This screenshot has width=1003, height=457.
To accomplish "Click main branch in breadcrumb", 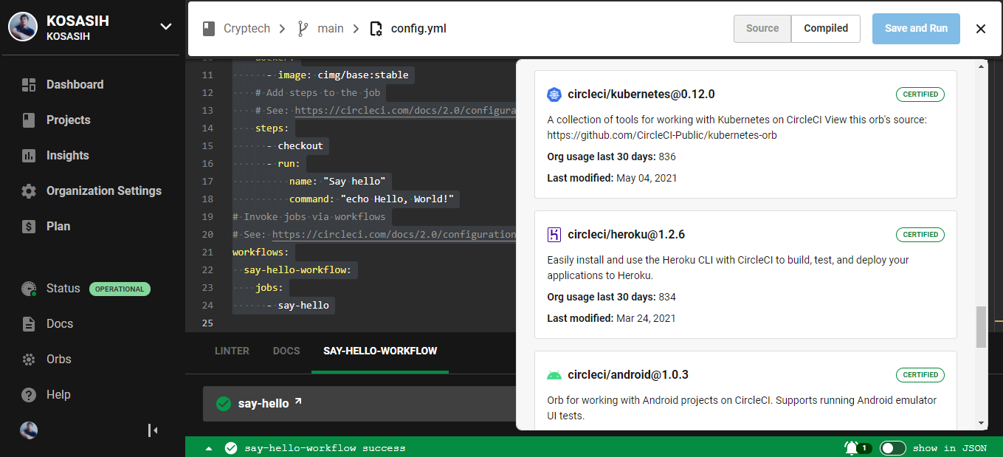I will point(331,29).
